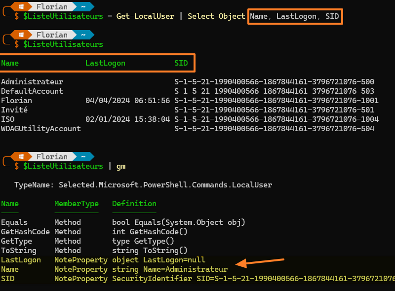395x291 pixels.
Task: Click the LastLogon column header
Action: pos(105,63)
